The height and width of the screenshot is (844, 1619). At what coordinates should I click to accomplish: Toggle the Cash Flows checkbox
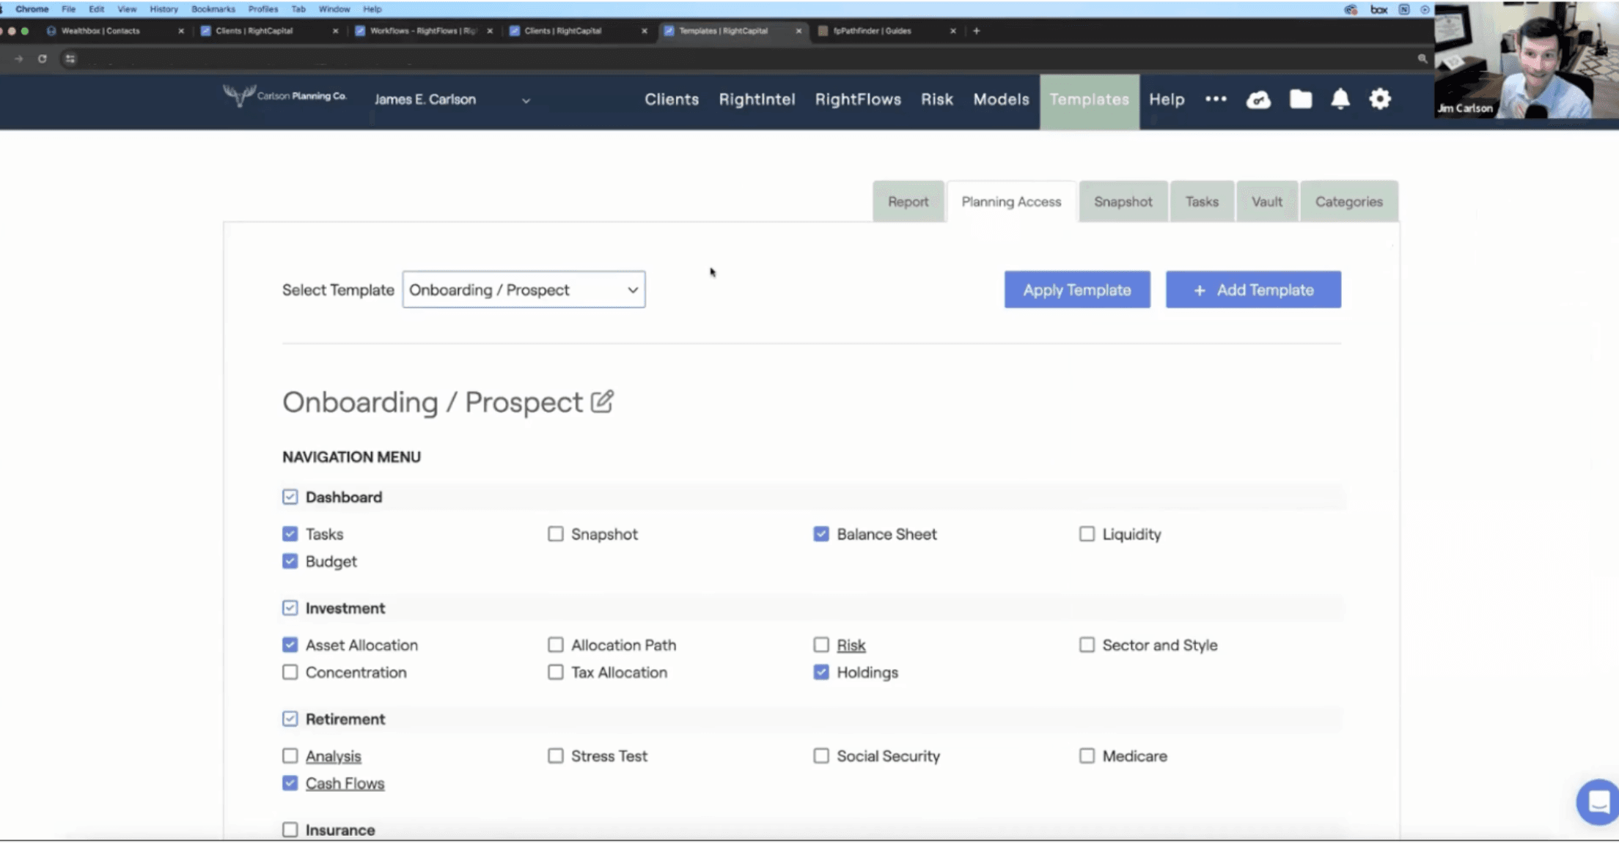click(290, 783)
